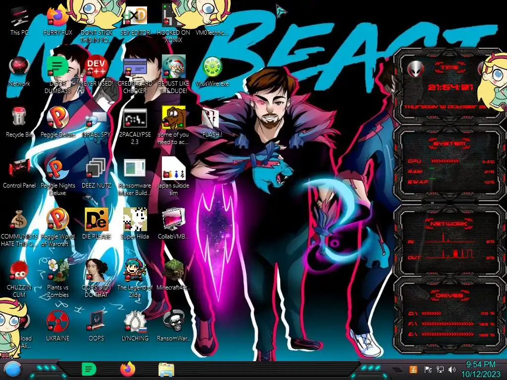
Task: Click the flag notification tray icon
Action: pyautogui.click(x=428, y=369)
